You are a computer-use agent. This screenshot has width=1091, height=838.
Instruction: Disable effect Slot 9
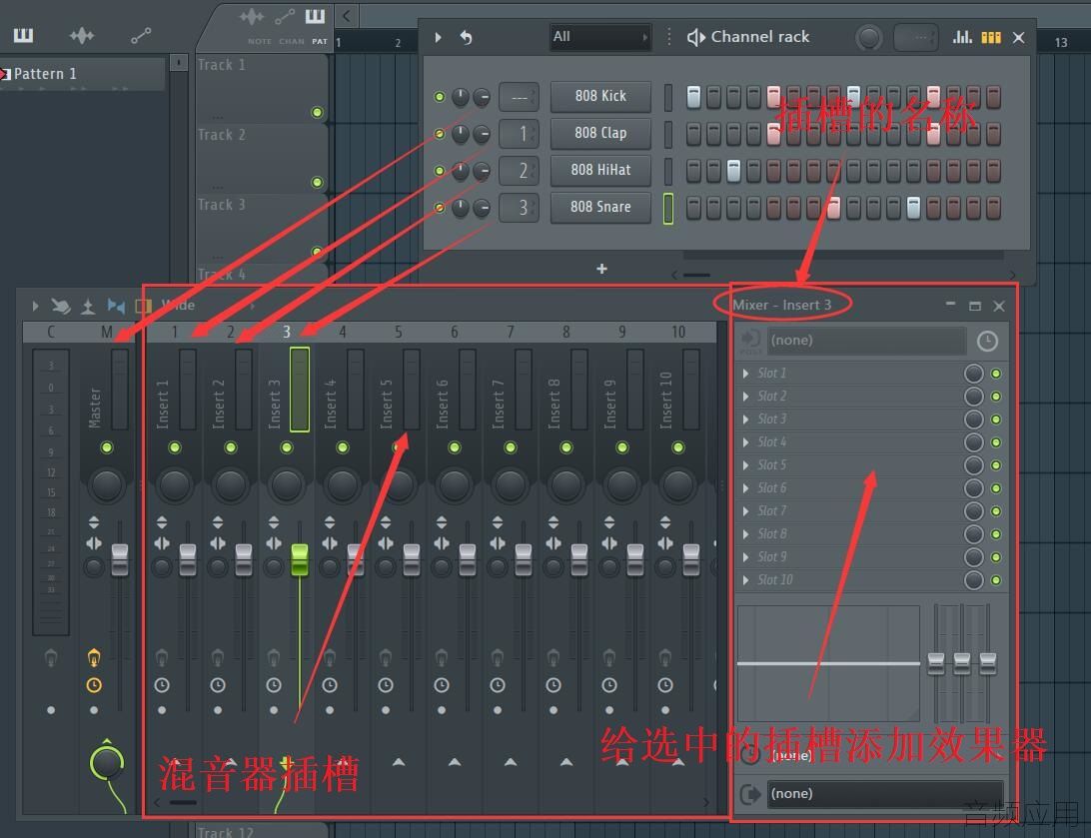(x=996, y=557)
